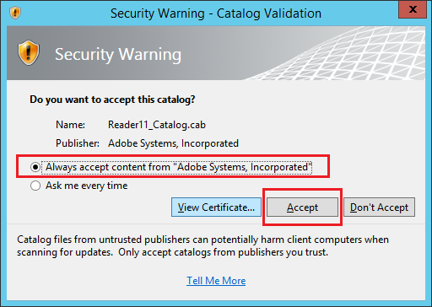This screenshot has height=307, width=432.
Task: Choose the Ask me every time radio button
Action: [x=35, y=186]
